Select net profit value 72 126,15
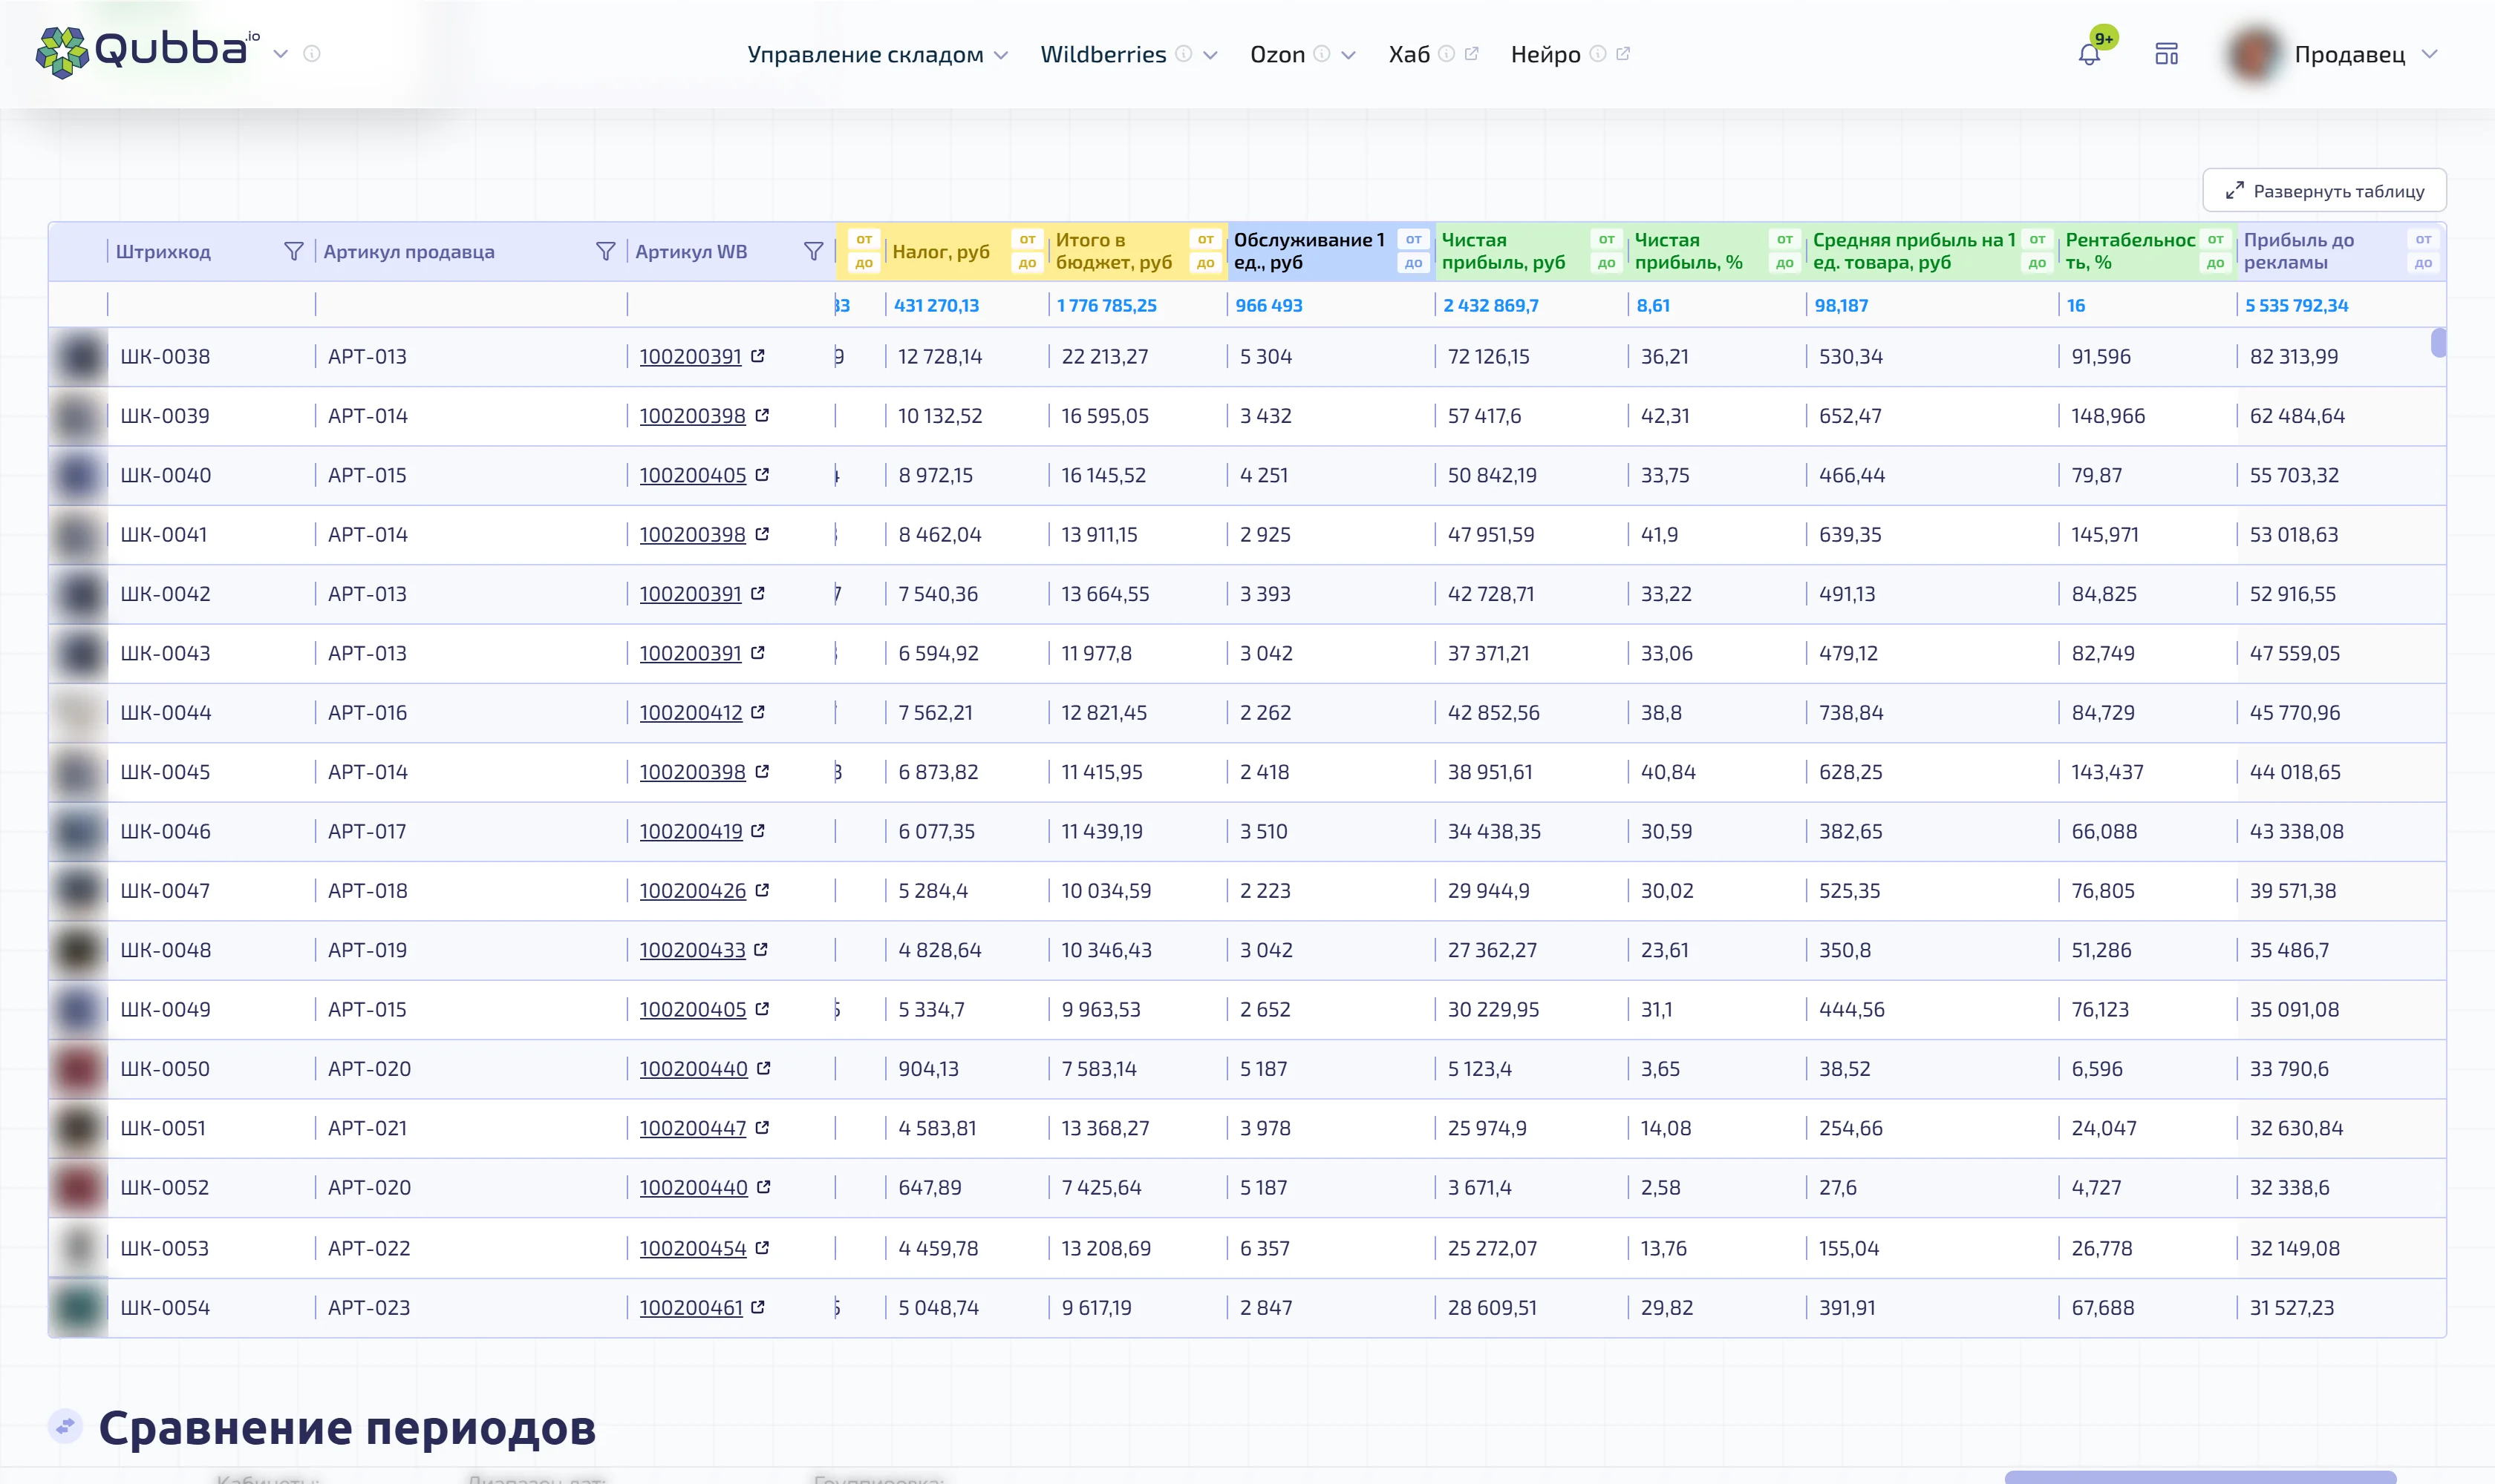 pyautogui.click(x=1488, y=356)
